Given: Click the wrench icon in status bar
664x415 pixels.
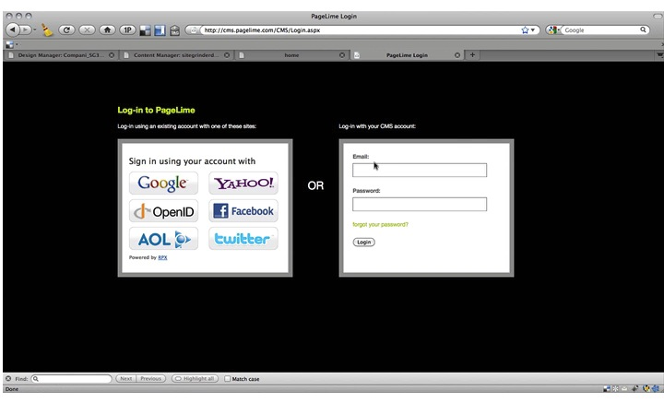Looking at the screenshot, I should coord(634,389).
